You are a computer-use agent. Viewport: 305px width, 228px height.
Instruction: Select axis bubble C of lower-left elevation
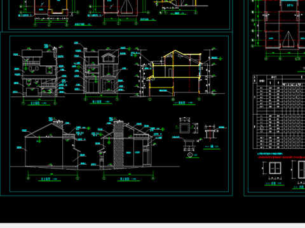[78, 178]
